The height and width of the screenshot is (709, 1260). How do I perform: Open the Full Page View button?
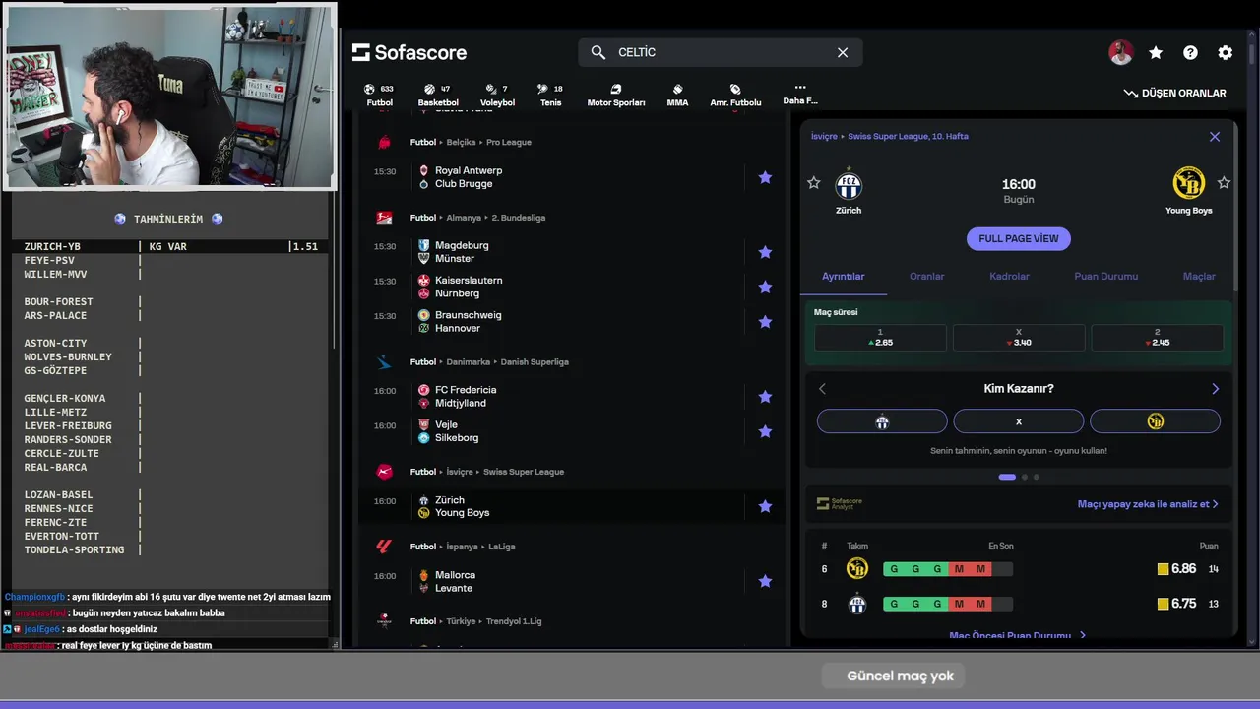[1019, 238]
